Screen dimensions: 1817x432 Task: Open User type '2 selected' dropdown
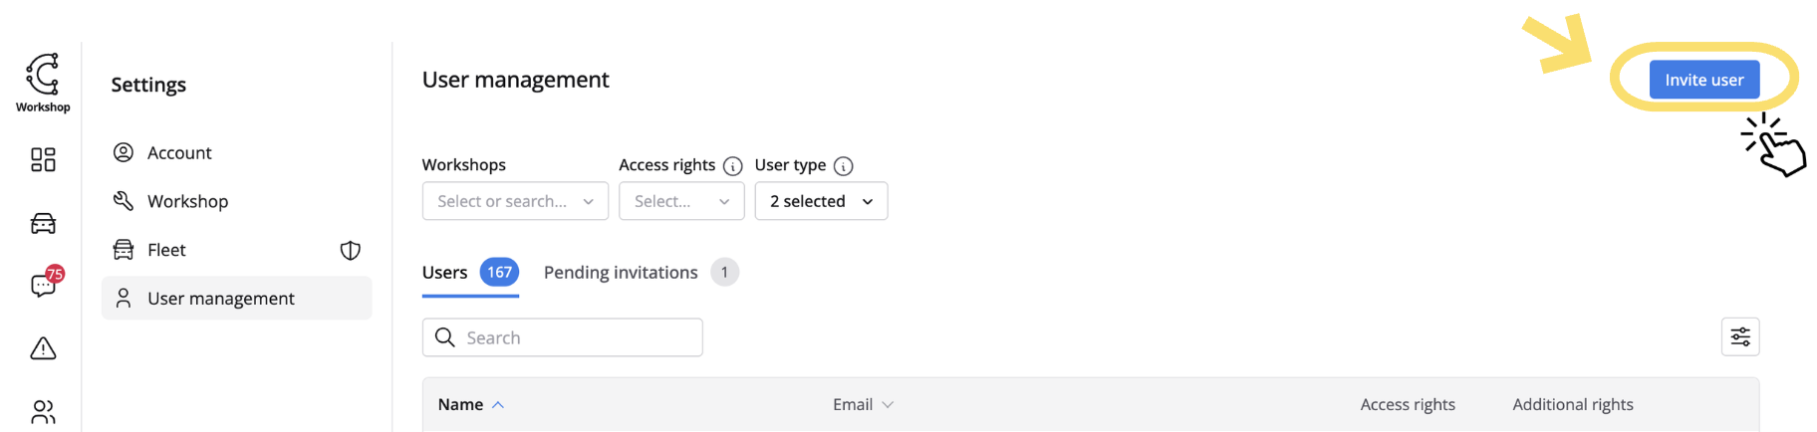tap(821, 201)
